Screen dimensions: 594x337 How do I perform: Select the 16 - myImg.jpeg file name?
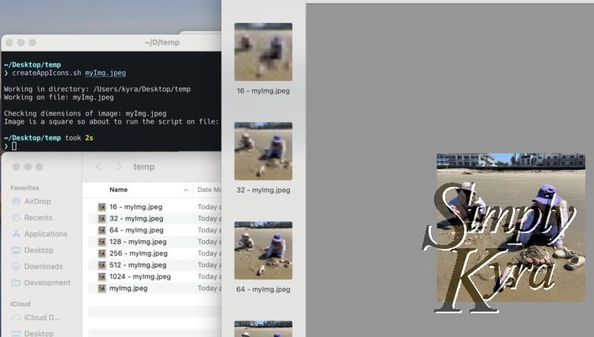tap(136, 207)
